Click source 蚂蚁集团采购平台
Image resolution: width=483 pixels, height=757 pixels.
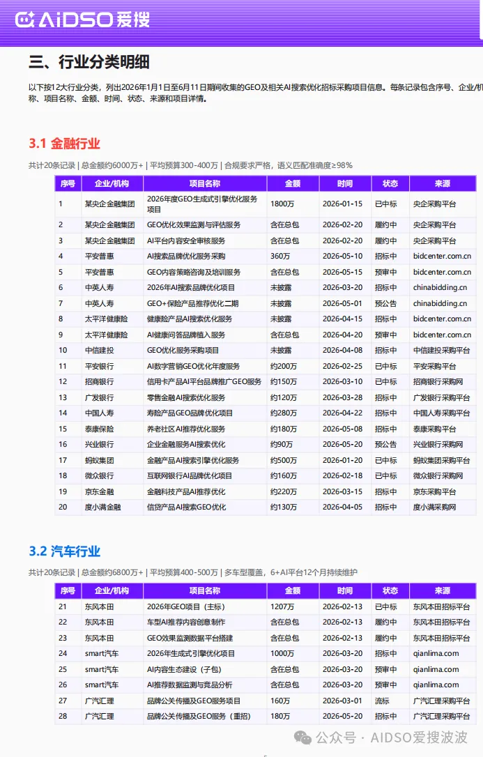pyautogui.click(x=441, y=460)
